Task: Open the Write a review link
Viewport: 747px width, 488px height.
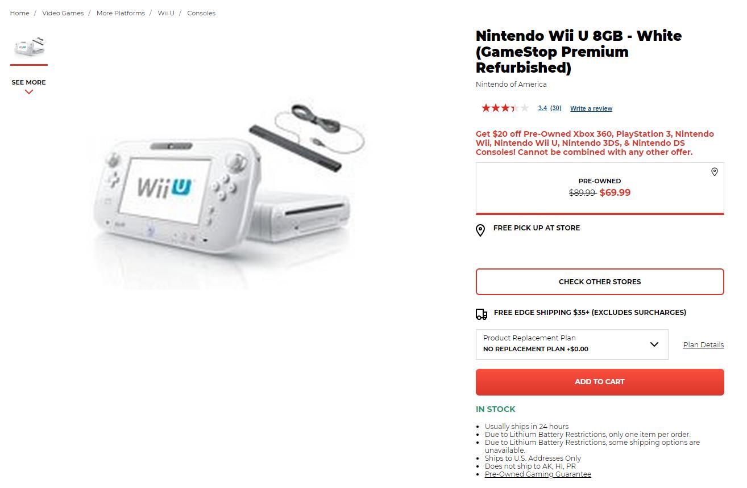Action: (x=591, y=108)
